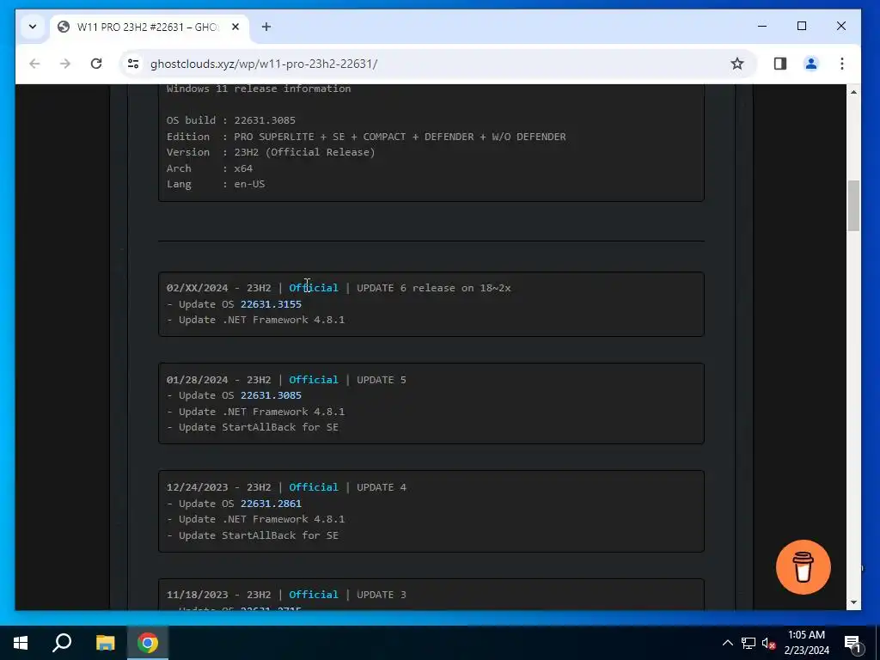Image resolution: width=880 pixels, height=660 pixels.
Task: Open the clock showing 1:05 AM
Action: (x=806, y=643)
